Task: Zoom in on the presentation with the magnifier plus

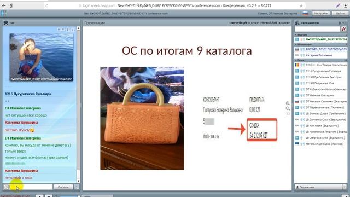Action: tap(288, 103)
